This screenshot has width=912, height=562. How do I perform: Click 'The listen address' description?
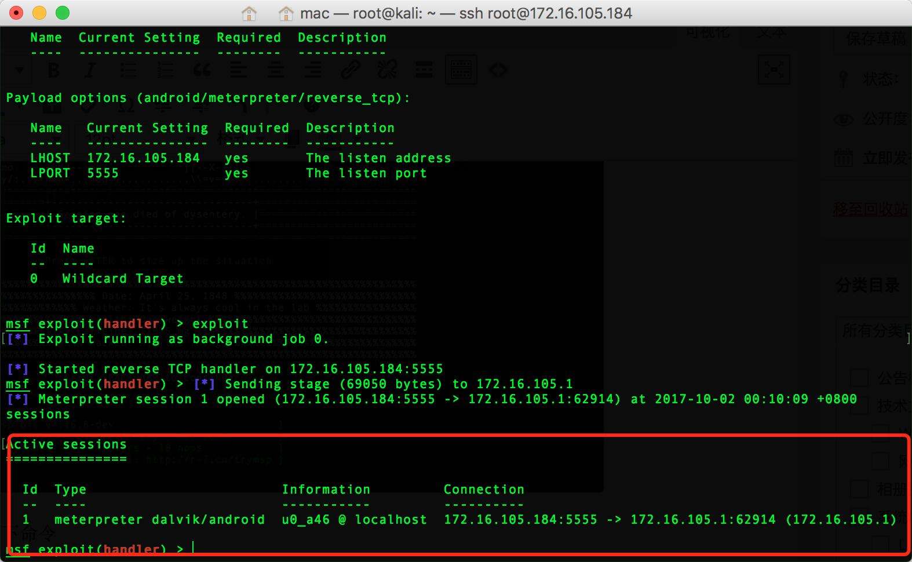(378, 158)
